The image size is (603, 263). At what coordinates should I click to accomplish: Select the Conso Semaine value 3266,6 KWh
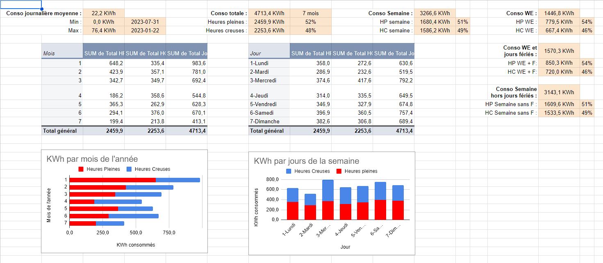435,14
